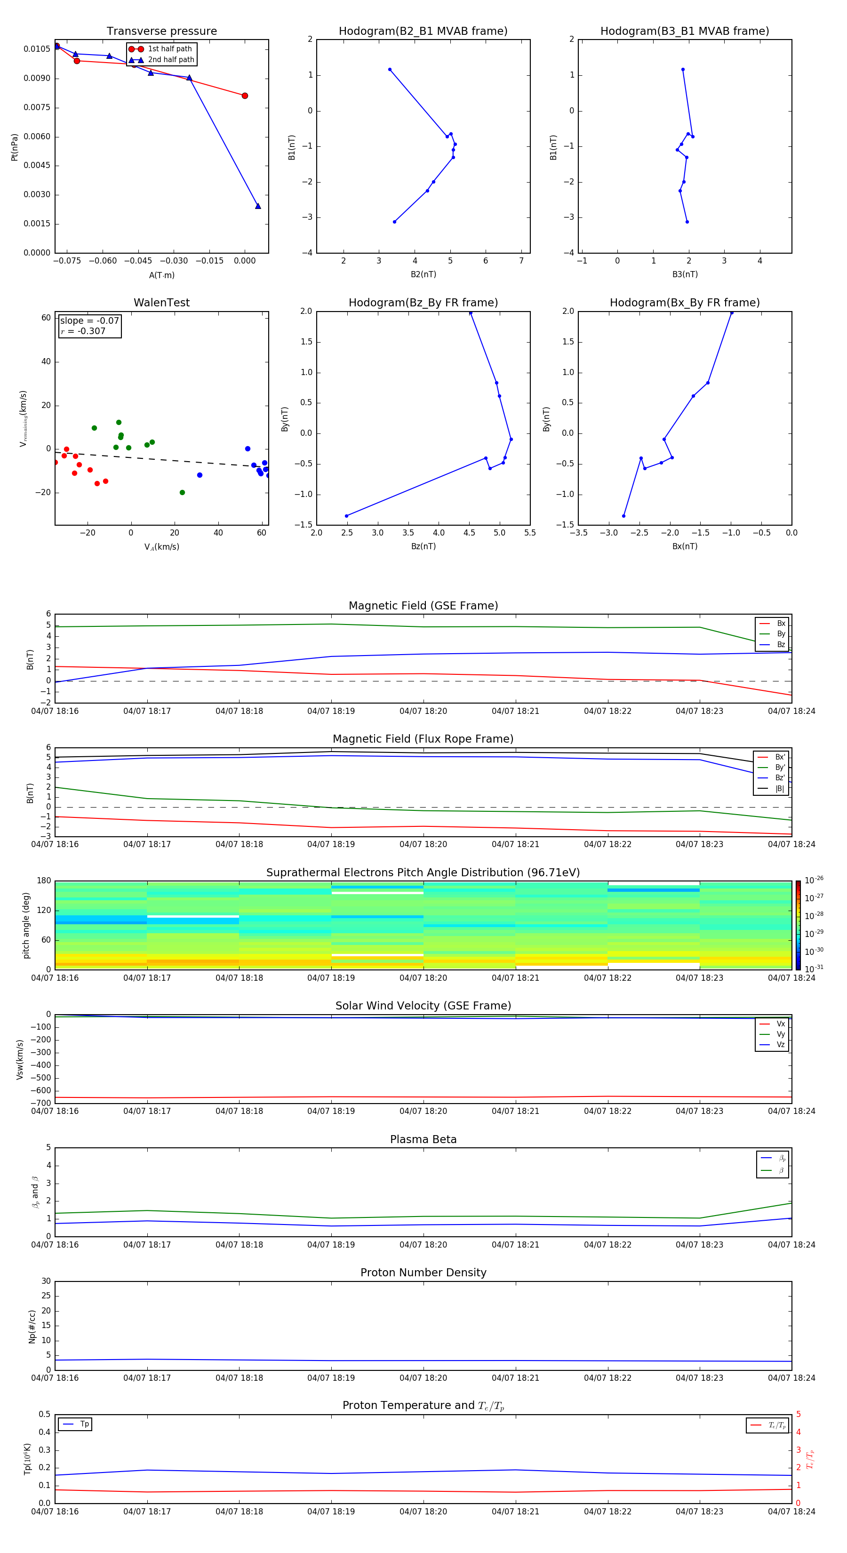Click the |B| legend entry in Flux Rope plot
847x1553 pixels.
(x=771, y=789)
